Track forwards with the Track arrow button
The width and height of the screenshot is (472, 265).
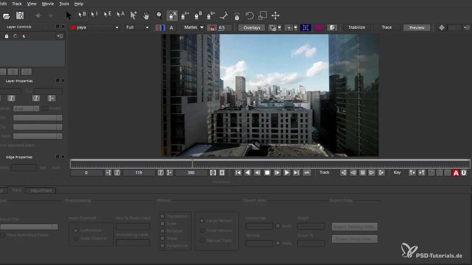tap(381, 173)
